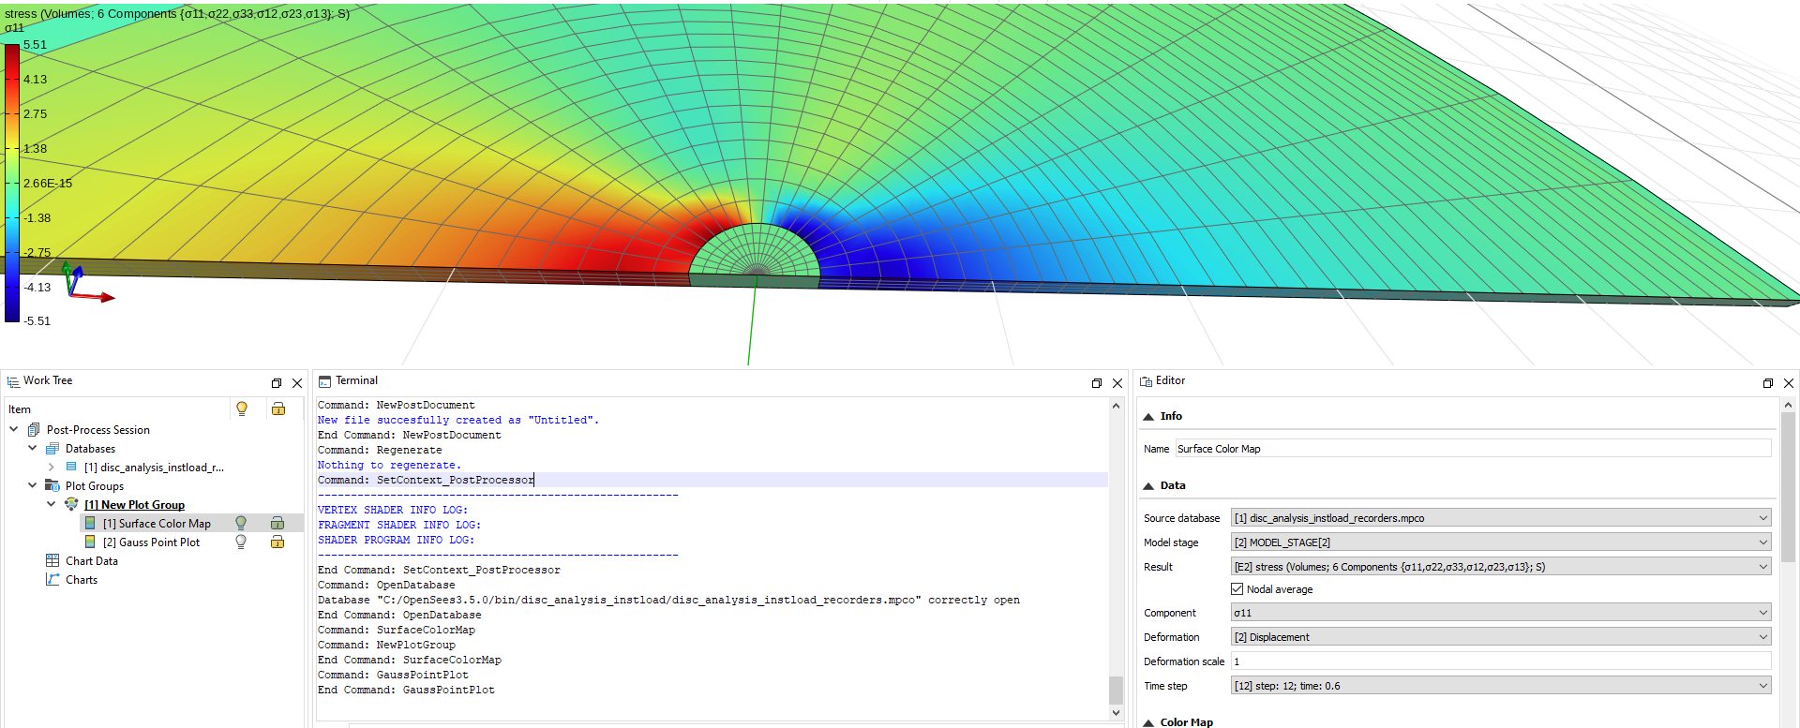Select the Charts tree item
This screenshot has width=1800, height=728.
pyautogui.click(x=82, y=580)
